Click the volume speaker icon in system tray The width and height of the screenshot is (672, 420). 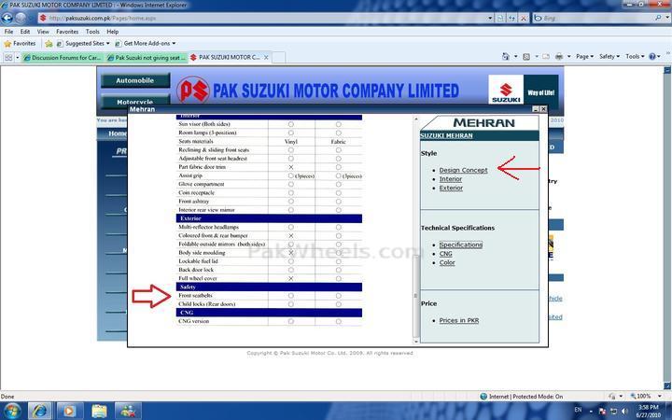pyautogui.click(x=624, y=411)
